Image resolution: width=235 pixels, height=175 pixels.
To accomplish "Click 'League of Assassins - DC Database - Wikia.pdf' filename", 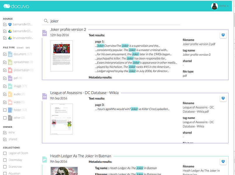I will [198, 109].
